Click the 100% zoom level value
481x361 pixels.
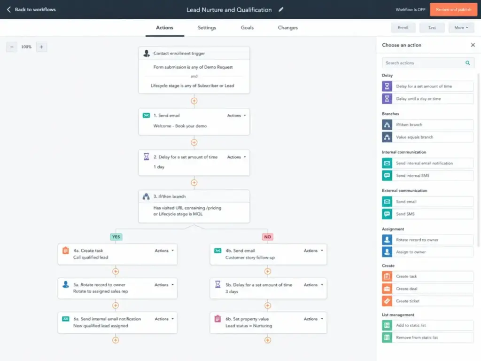pos(26,47)
